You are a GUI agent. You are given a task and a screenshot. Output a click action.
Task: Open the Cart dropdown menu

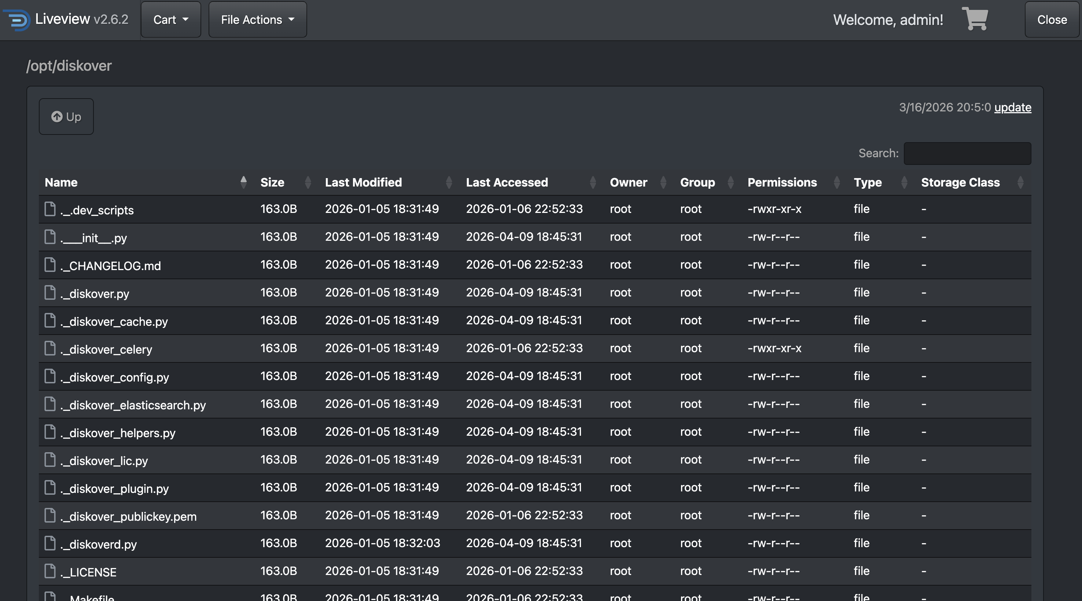pos(171,20)
